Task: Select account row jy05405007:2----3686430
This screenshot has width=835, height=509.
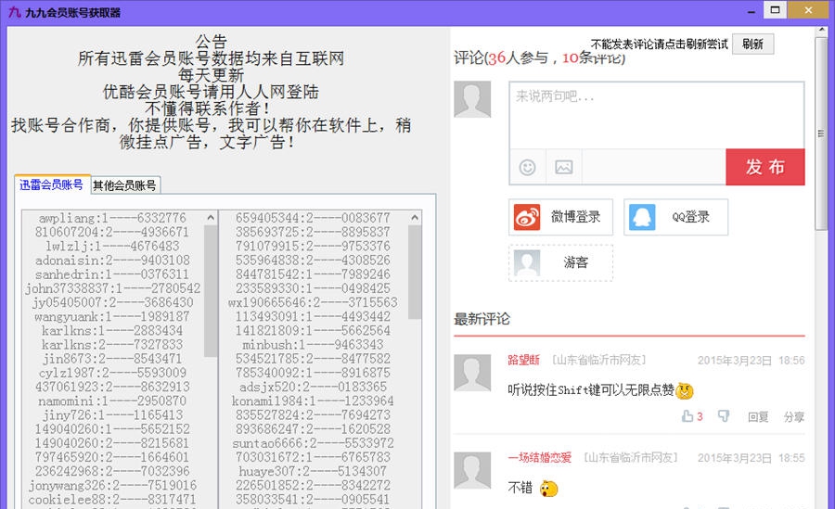Action: pyautogui.click(x=112, y=302)
